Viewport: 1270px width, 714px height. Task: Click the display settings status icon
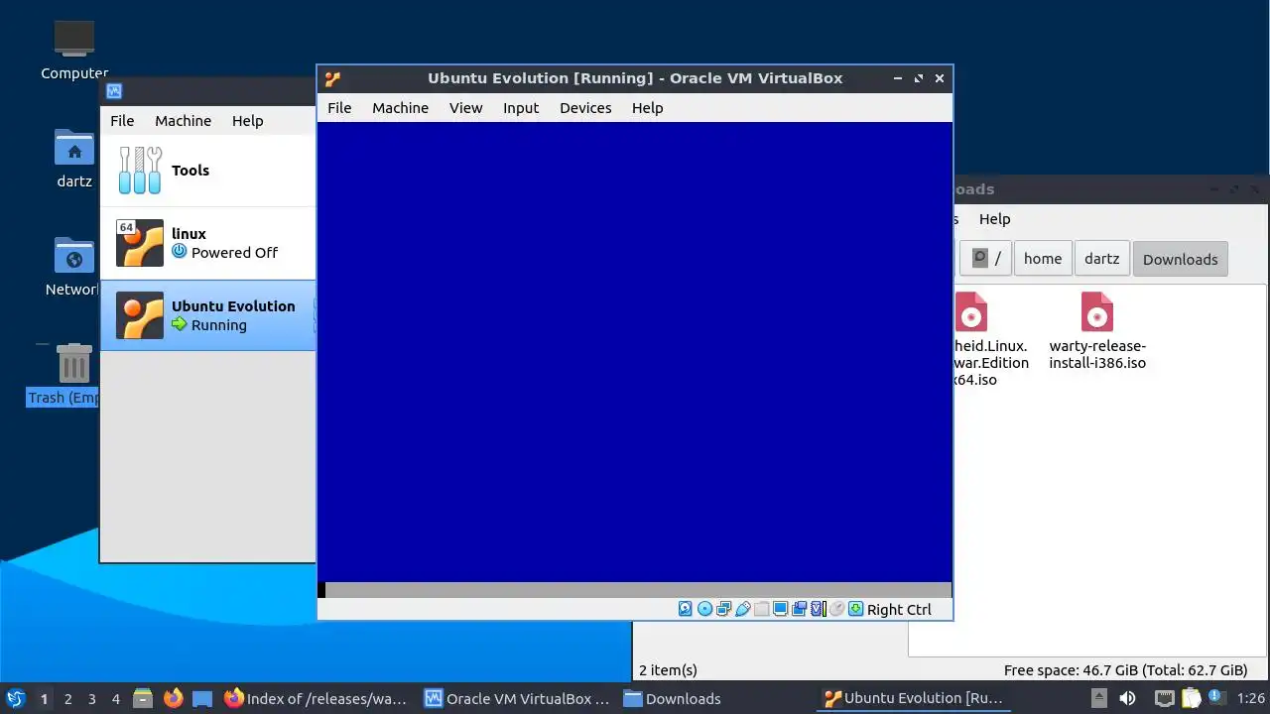click(780, 609)
